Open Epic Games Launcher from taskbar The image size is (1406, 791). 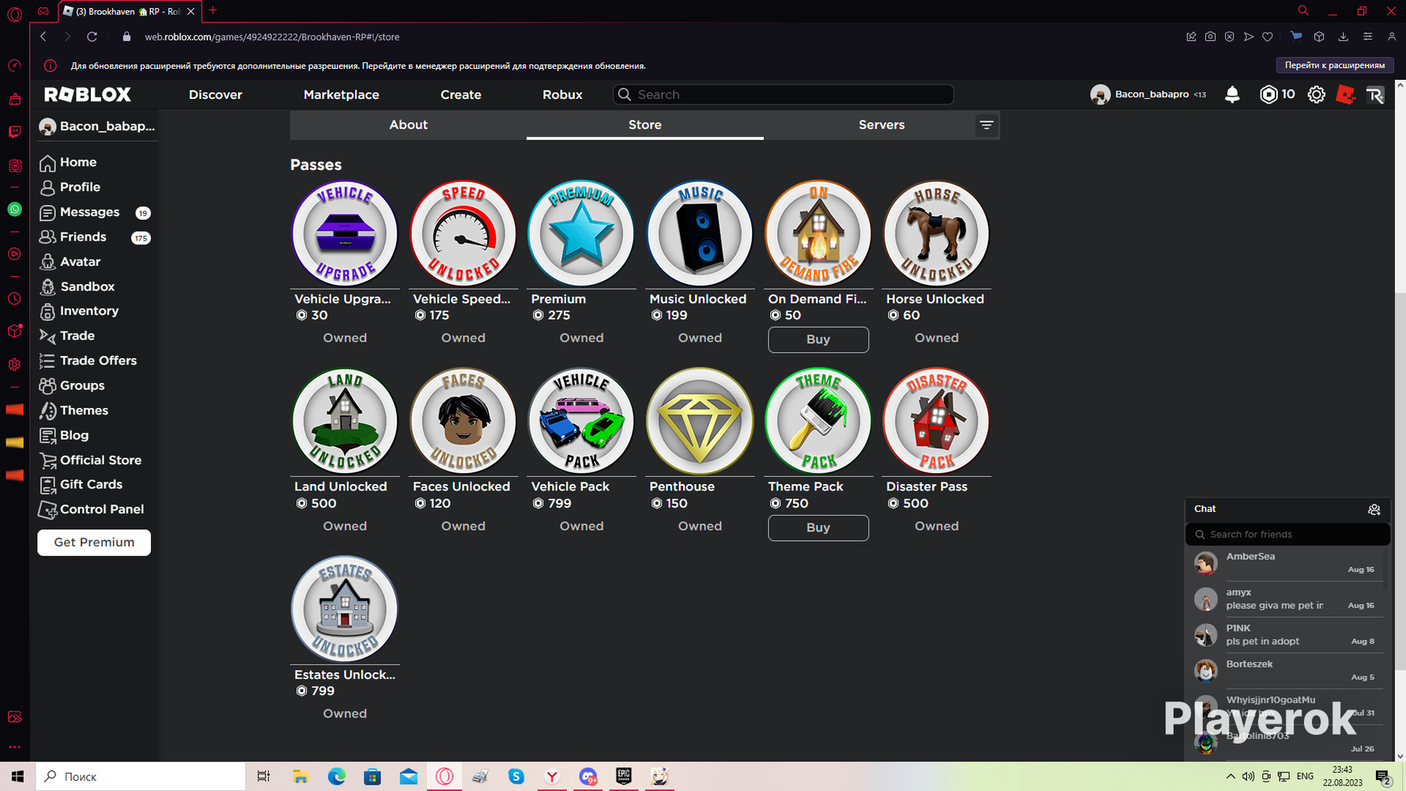(624, 777)
